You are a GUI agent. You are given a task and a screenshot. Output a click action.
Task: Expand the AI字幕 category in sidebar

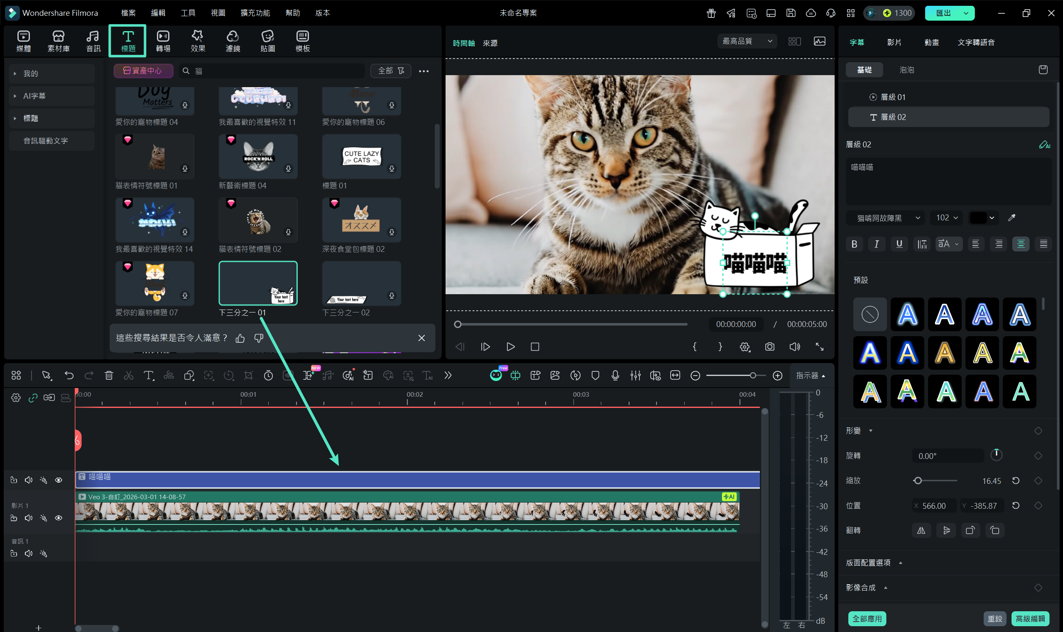click(34, 96)
